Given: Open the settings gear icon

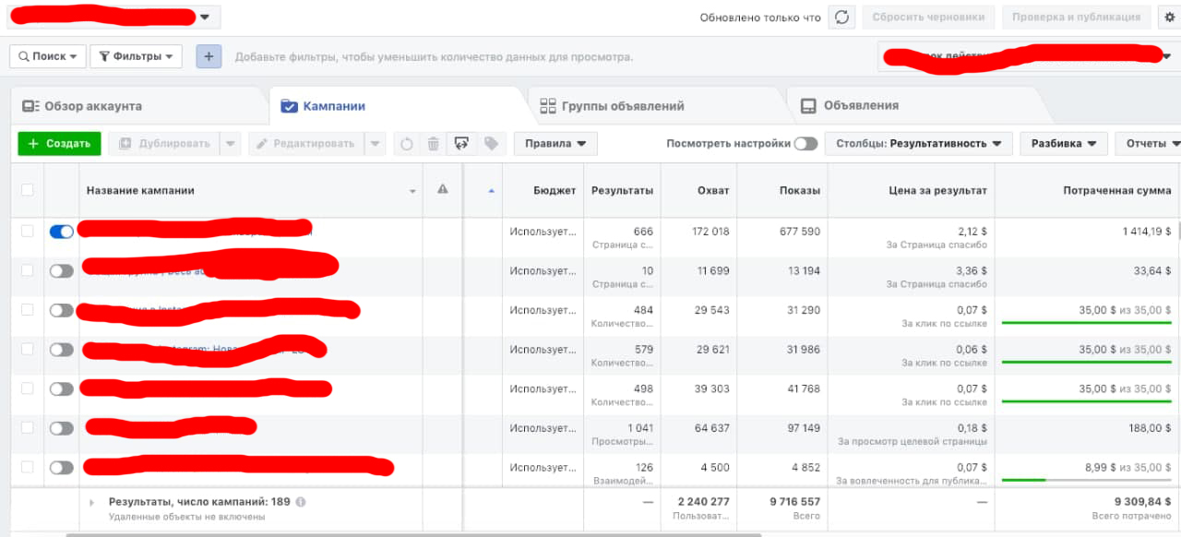Looking at the screenshot, I should pos(1167,17).
